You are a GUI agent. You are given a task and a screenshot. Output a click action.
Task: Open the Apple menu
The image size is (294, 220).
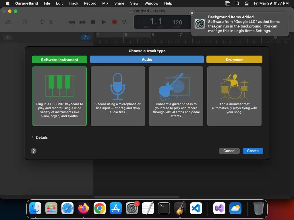(x=7, y=3)
